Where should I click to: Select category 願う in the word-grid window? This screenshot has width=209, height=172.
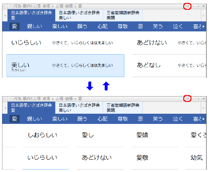pyautogui.click(x=82, y=119)
